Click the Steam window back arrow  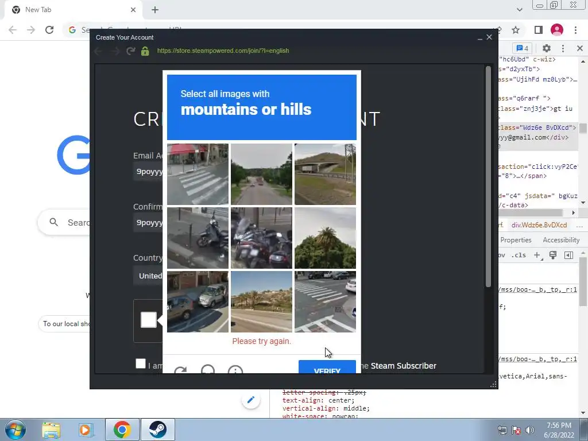(x=99, y=51)
